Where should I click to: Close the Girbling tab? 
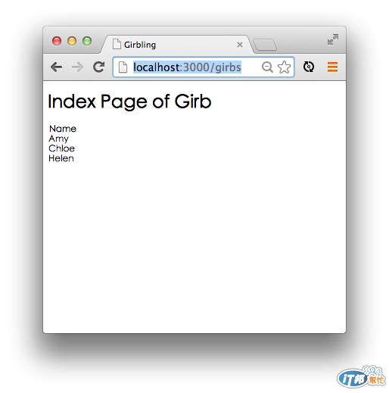(x=240, y=45)
